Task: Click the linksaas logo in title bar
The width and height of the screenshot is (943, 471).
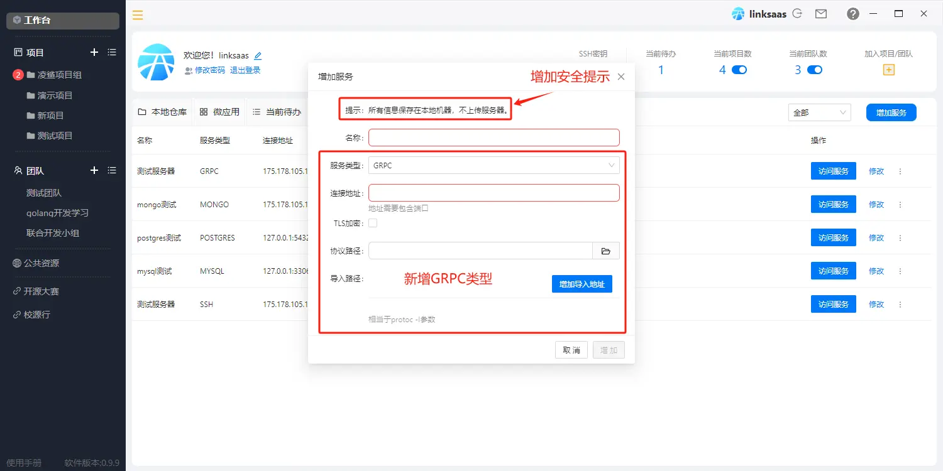Action: (738, 14)
